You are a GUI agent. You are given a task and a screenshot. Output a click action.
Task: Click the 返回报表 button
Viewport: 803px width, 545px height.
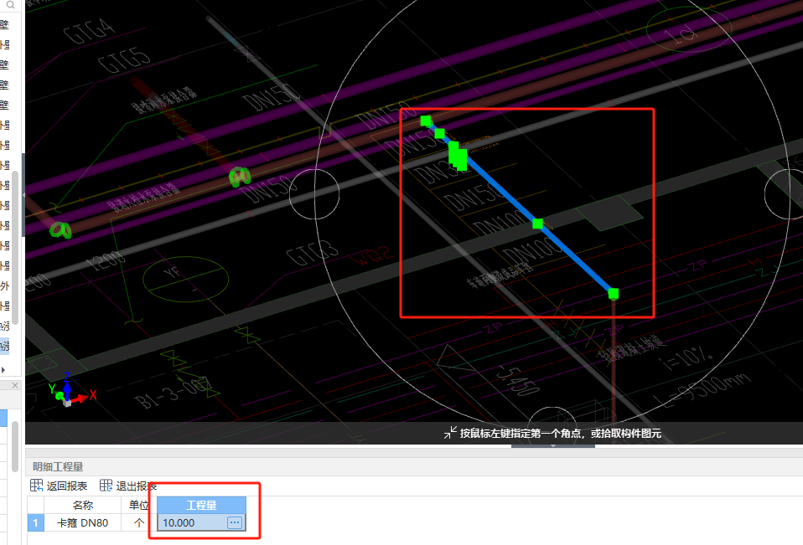coord(59,486)
